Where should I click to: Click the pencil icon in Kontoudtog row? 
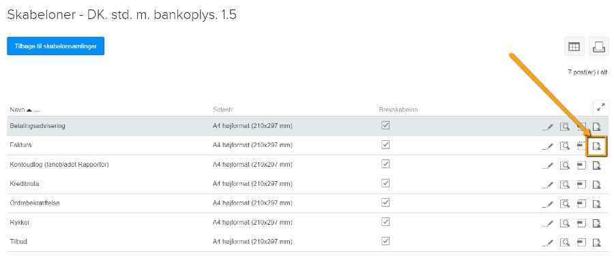tap(549, 165)
